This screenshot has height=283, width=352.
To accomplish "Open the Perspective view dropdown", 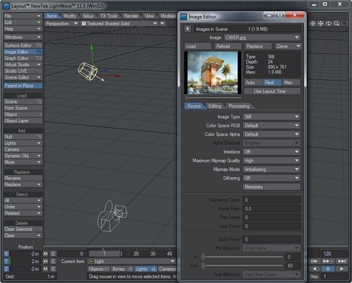I will [61, 23].
